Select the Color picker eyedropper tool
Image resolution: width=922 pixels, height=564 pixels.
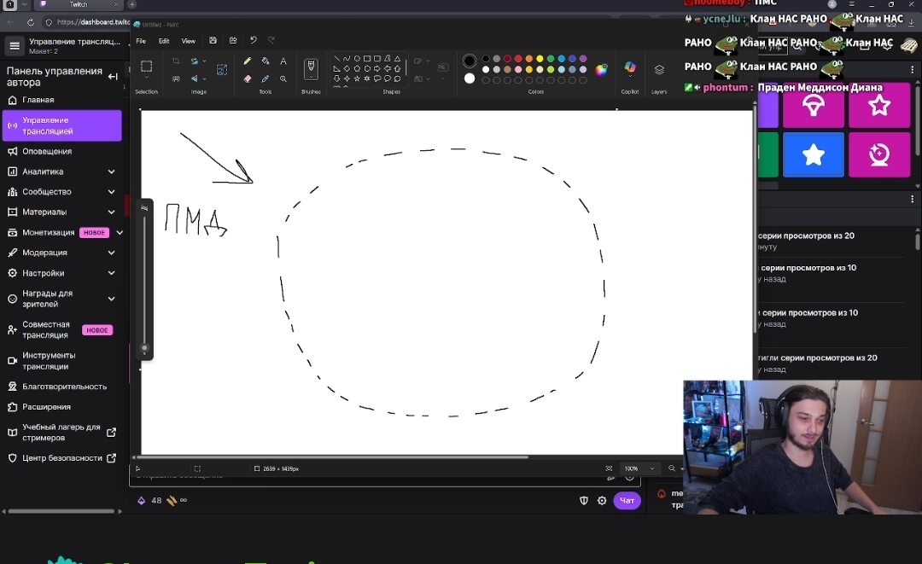(266, 78)
